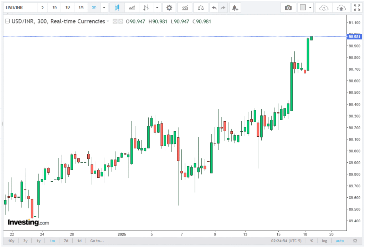
Task: Expand the time interval dropdown arrow
Action: pyautogui.click(x=104, y=7)
